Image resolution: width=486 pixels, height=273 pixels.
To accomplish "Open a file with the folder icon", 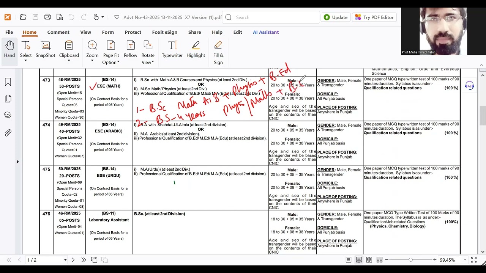I will [23, 17].
